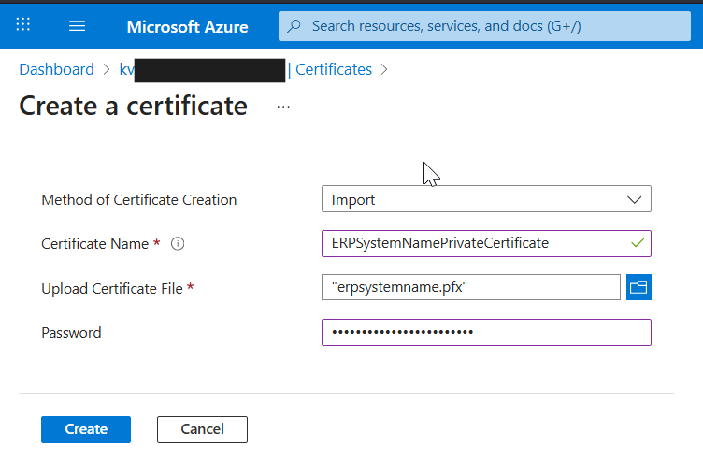Click the Password field

click(x=486, y=332)
